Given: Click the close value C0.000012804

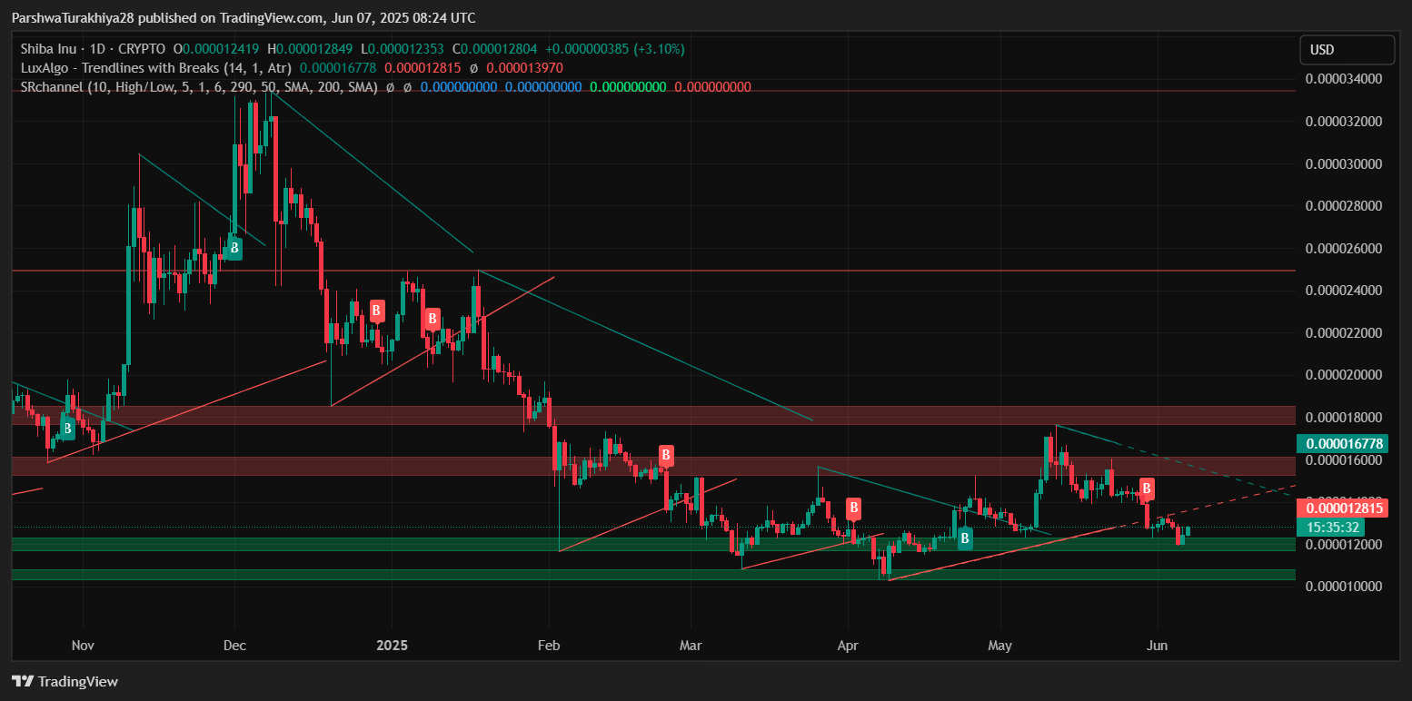Looking at the screenshot, I should (494, 48).
